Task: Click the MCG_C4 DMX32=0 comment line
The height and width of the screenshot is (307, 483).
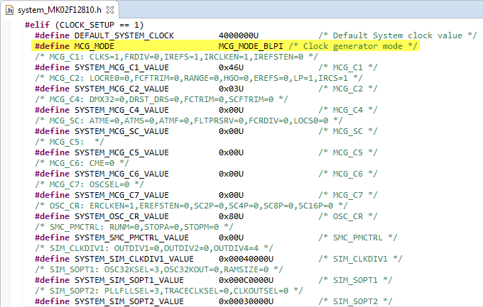Action: (x=161, y=99)
